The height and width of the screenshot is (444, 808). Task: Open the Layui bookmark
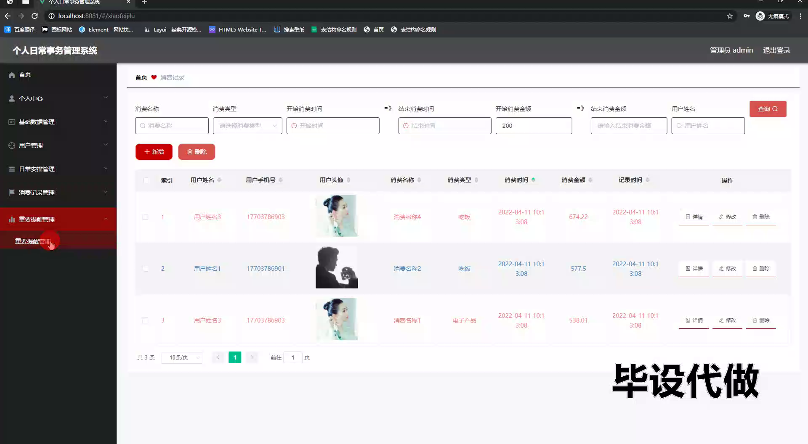(172, 29)
